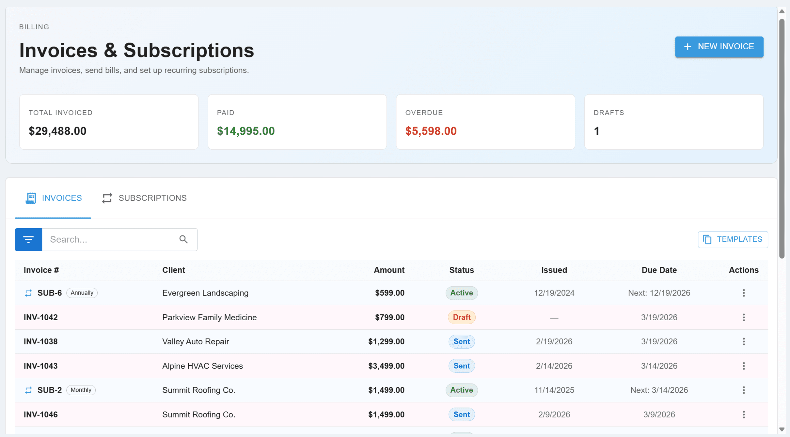Image resolution: width=790 pixels, height=437 pixels.
Task: Open actions menu for INV-1038 row
Action: (x=744, y=341)
